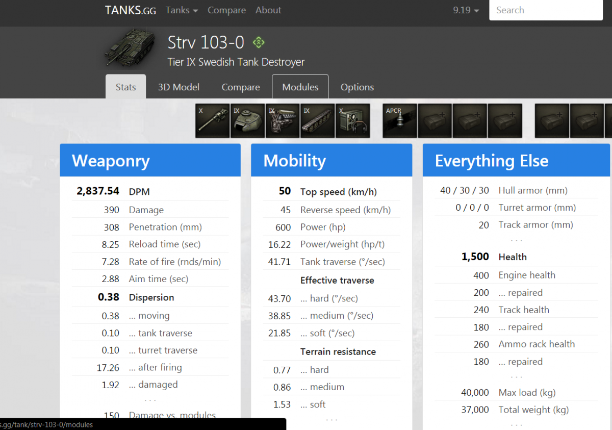This screenshot has width=612, height=430.
Task: Click the Turret armor (mm) row
Action: tap(516, 208)
